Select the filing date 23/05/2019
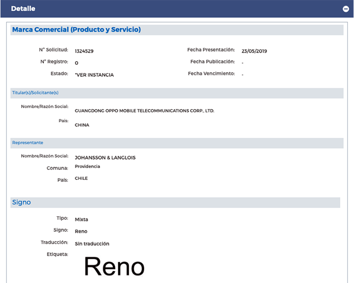354x283 pixels. coord(254,51)
